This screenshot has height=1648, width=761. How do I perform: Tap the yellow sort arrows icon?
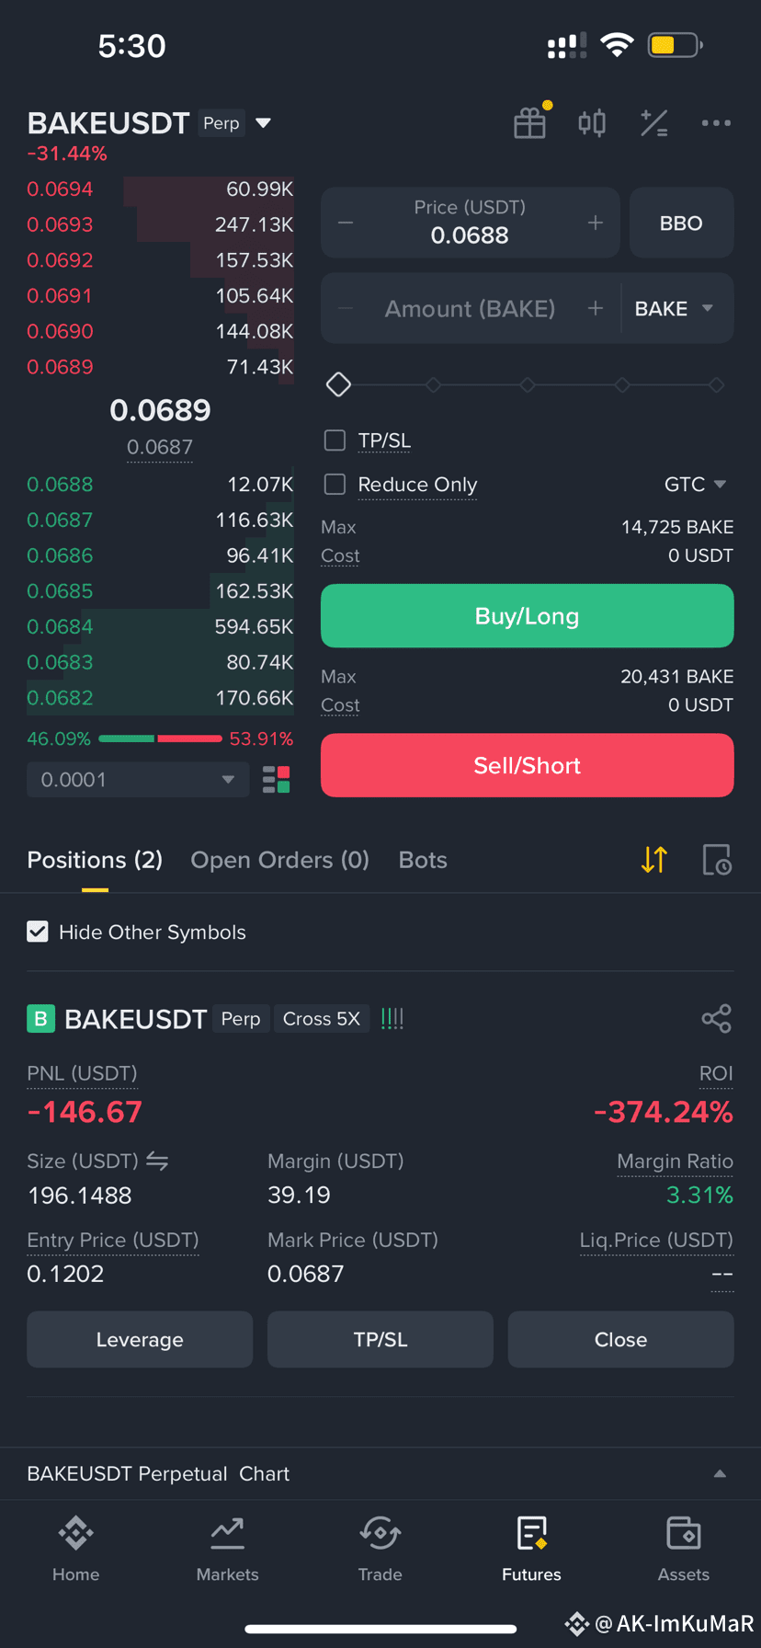(x=654, y=860)
